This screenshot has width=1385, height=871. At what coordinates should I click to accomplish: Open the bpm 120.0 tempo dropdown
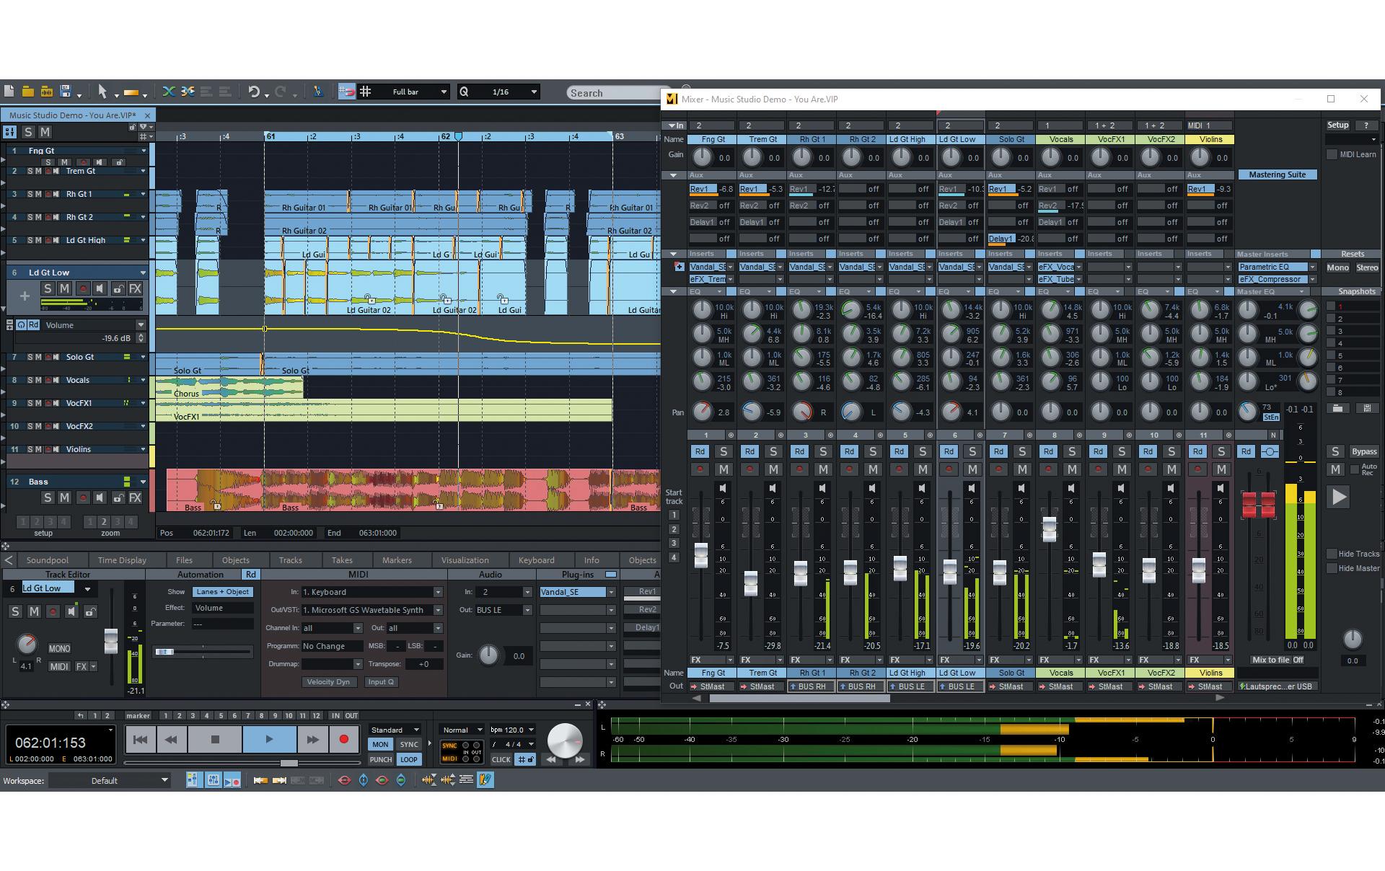coord(512,730)
